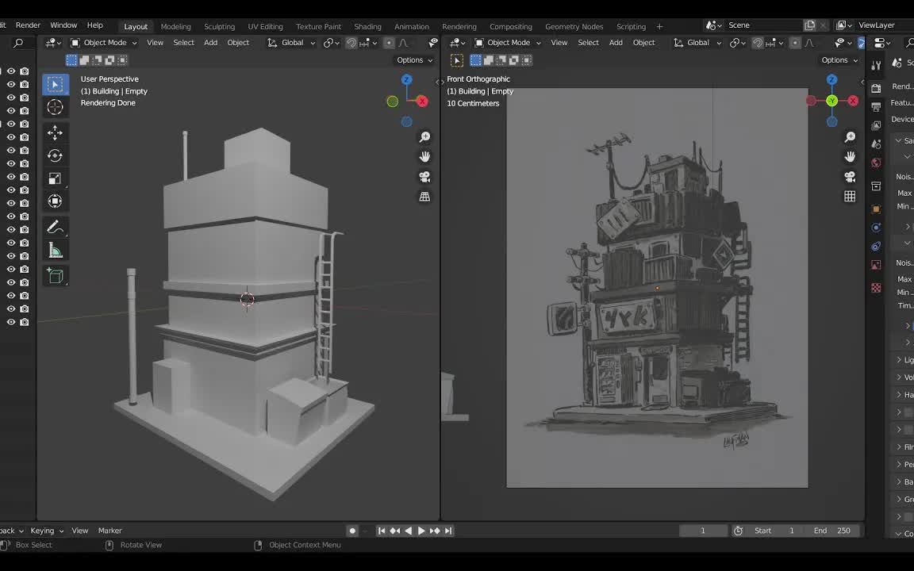914x571 pixels.
Task: Click the camera view icon in the viewport
Action: tap(425, 177)
